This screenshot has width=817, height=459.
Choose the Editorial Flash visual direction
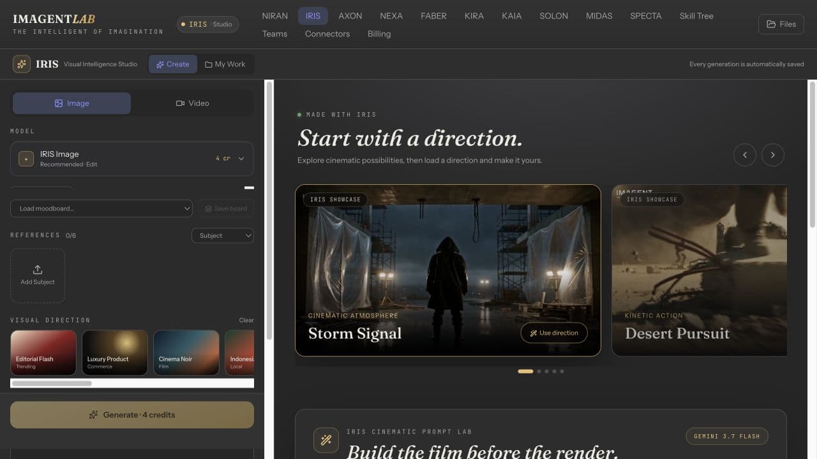(43, 353)
